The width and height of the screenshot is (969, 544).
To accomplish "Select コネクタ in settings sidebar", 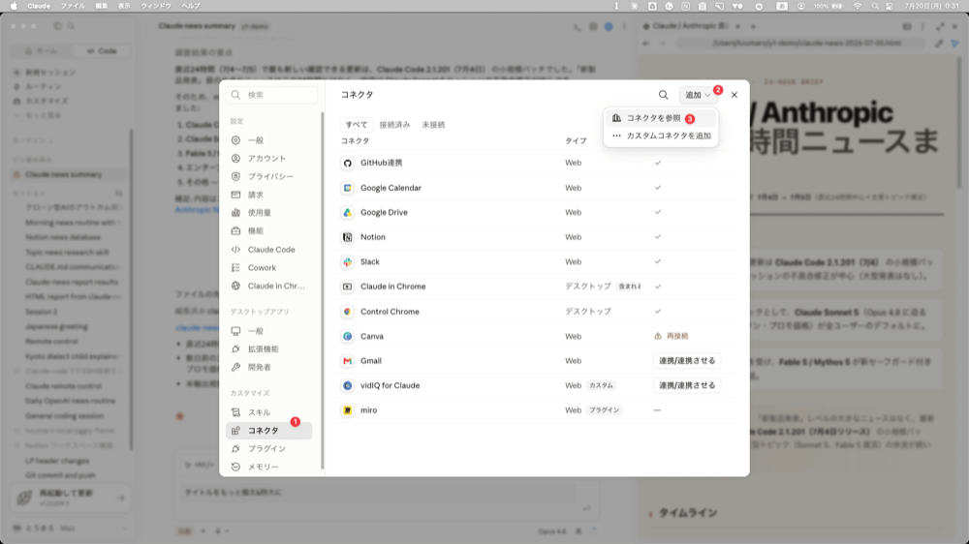I will tap(268, 431).
